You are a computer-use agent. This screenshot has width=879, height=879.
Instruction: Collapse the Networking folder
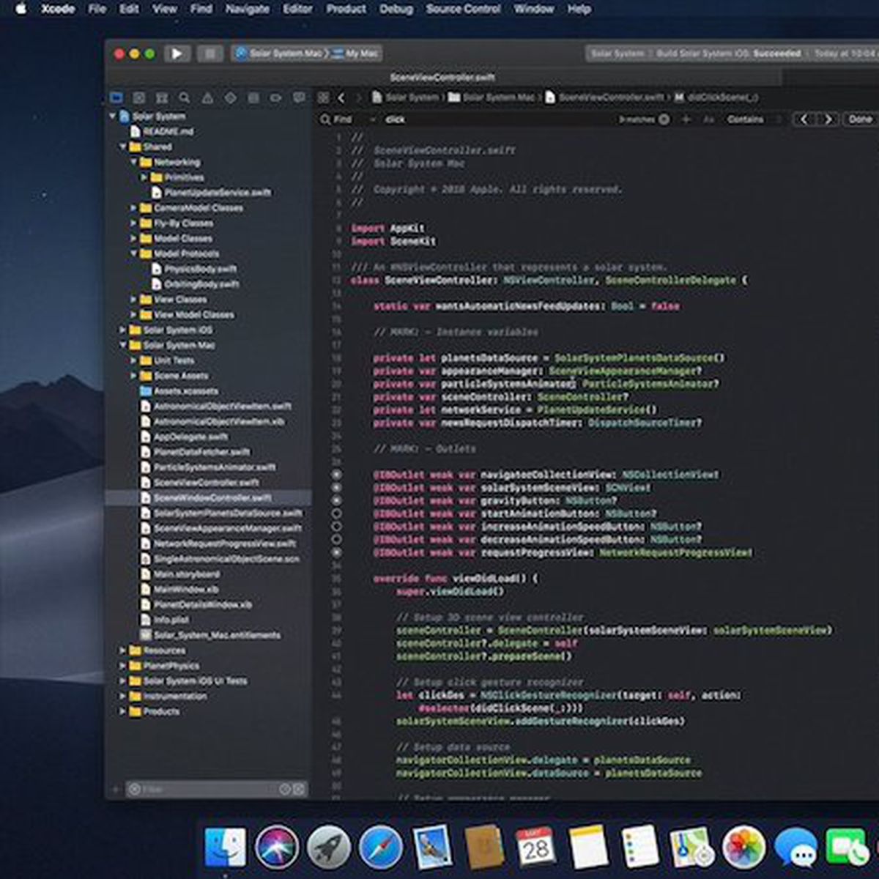tap(134, 162)
